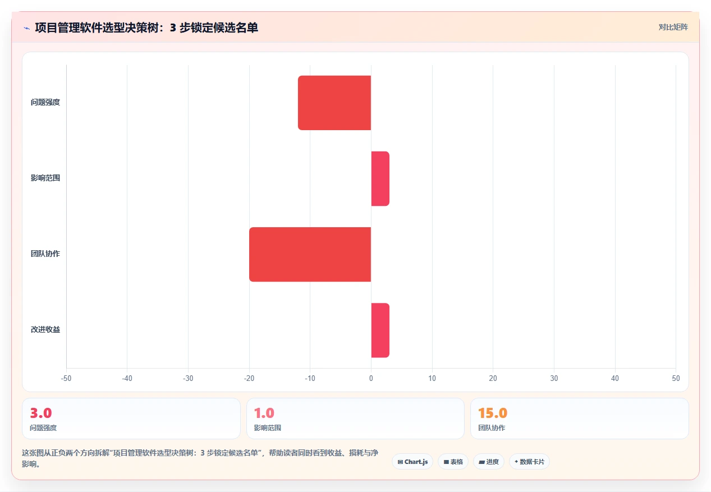The image size is (711, 492).
Task: Select the 改进收益 positive bar in chart
Action: click(380, 330)
